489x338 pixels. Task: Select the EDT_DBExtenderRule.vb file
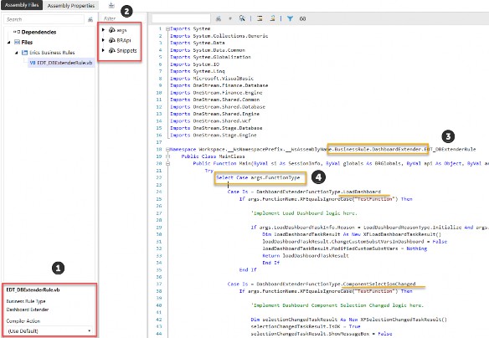[61, 63]
